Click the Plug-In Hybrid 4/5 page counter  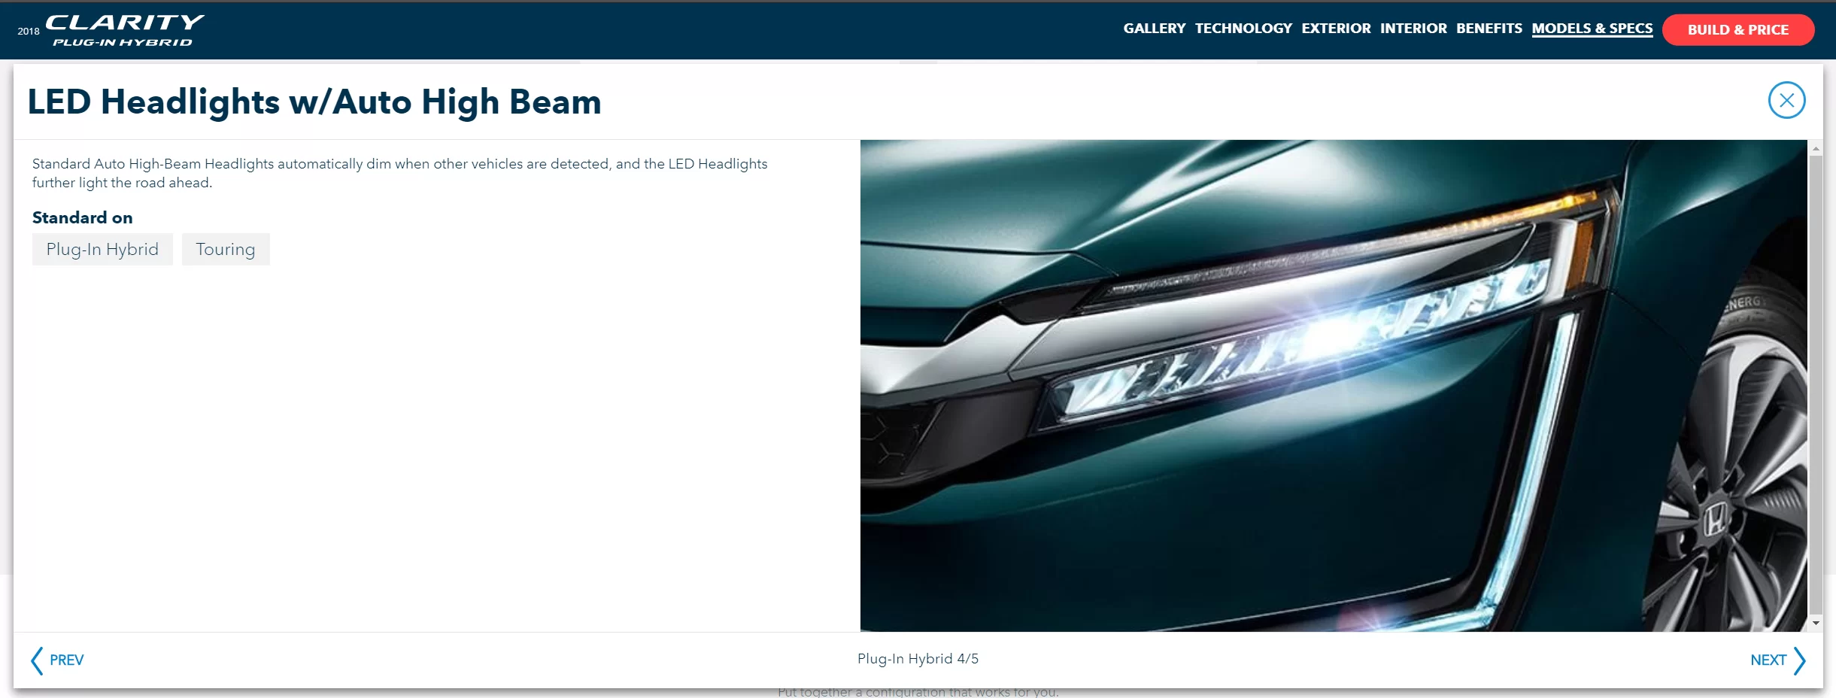[918, 659]
